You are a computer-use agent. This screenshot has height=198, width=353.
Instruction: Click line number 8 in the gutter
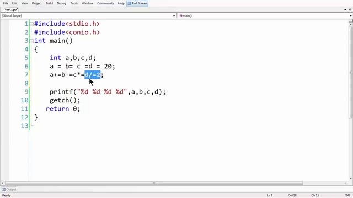(x=26, y=83)
